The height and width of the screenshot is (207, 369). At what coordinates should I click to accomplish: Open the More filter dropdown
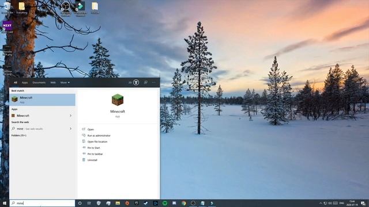pyautogui.click(x=65, y=83)
